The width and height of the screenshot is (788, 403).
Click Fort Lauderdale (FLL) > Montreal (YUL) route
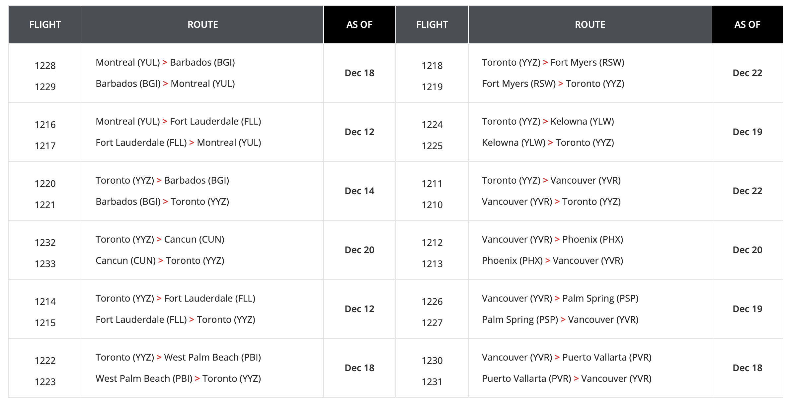[x=178, y=143]
